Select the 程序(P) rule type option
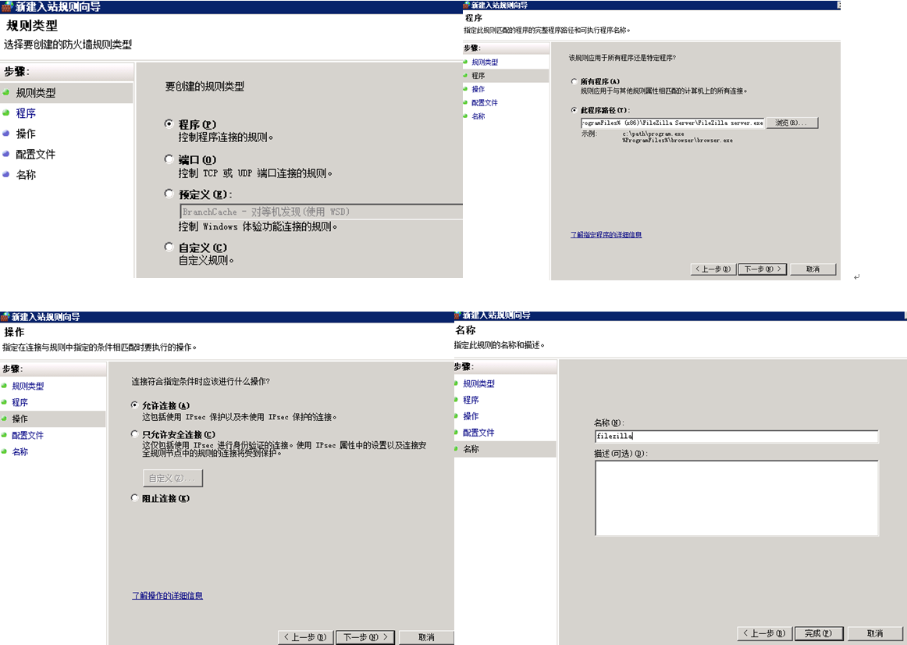The image size is (907, 645). tap(169, 124)
